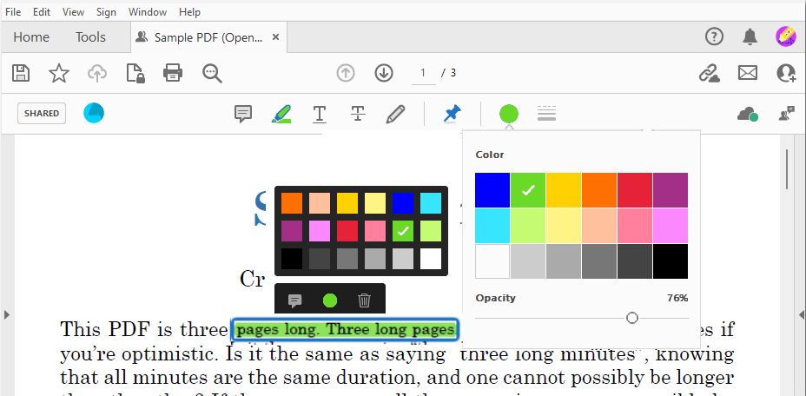Share the file with others via the add-person icon
The width and height of the screenshot is (806, 396).
coord(787,74)
